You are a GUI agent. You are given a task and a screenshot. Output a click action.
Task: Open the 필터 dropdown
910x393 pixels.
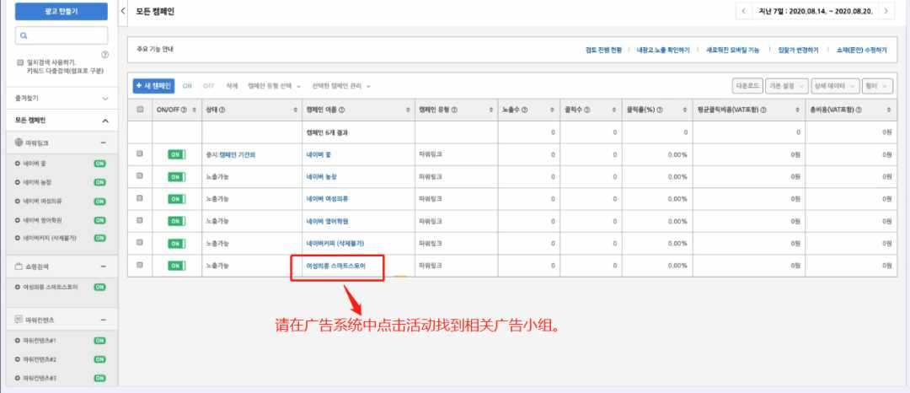click(877, 86)
